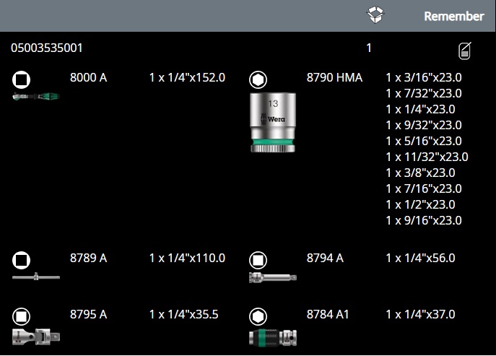Open the 8784 A1 adapter thumbnail

(x=272, y=337)
